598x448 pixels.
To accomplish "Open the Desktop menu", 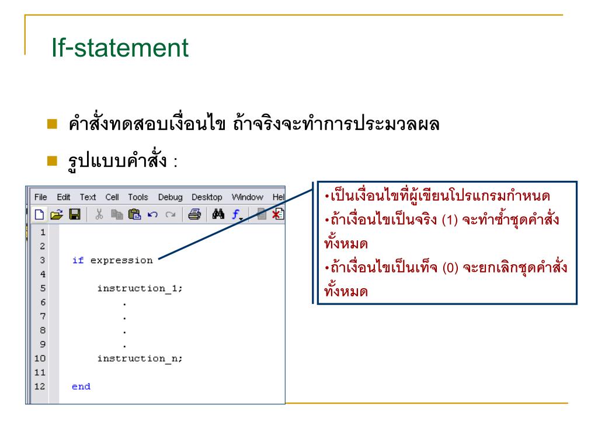I will pos(207,197).
